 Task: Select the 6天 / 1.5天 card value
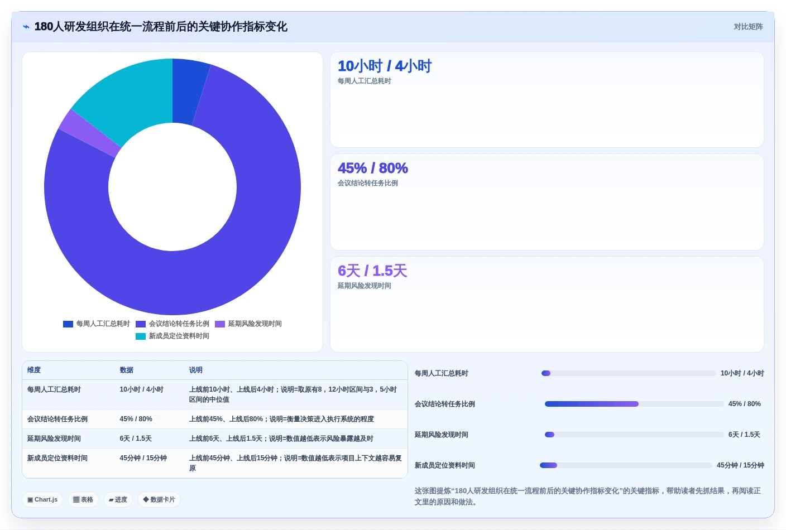pyautogui.click(x=372, y=271)
